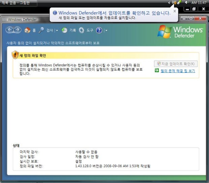Screen dimensions: 209x183
Task: Click the 사용할 수 없음 status value
Action: [x=86, y=152]
